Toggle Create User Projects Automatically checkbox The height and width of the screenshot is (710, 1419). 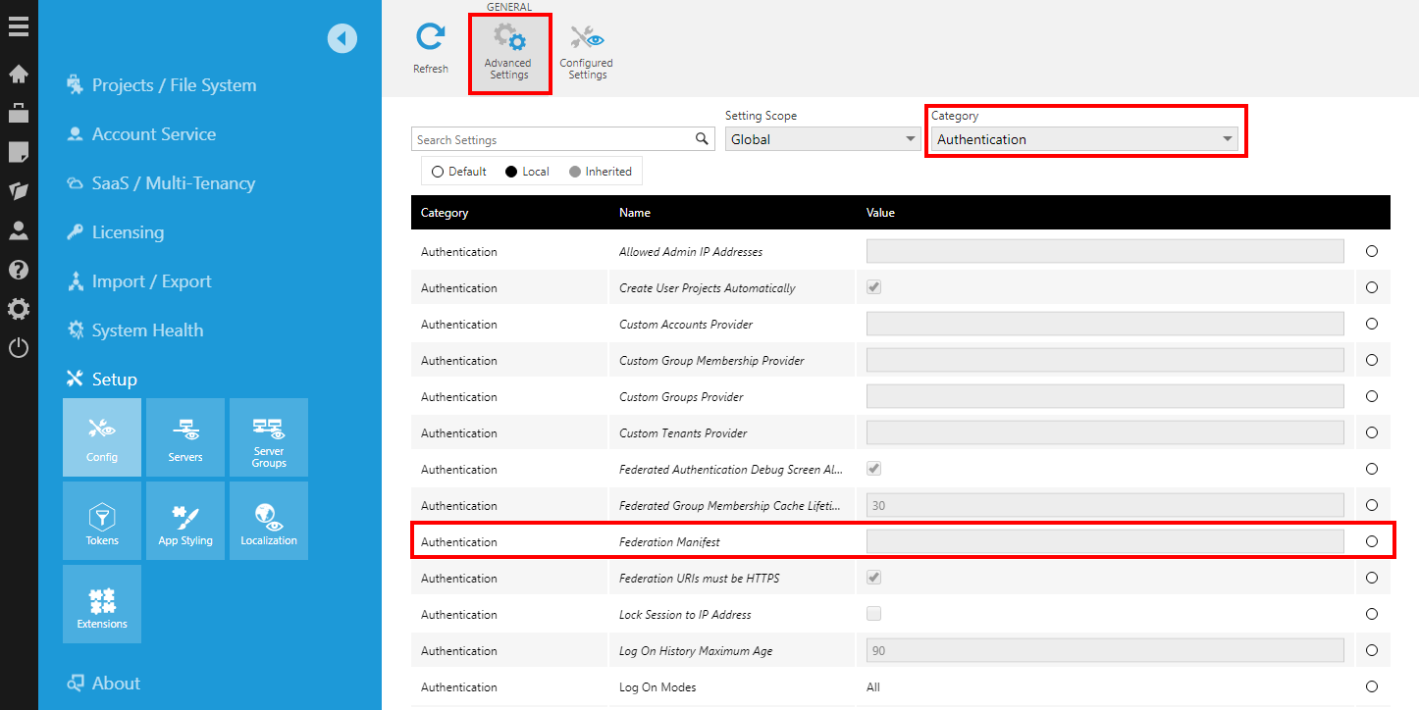tap(873, 287)
